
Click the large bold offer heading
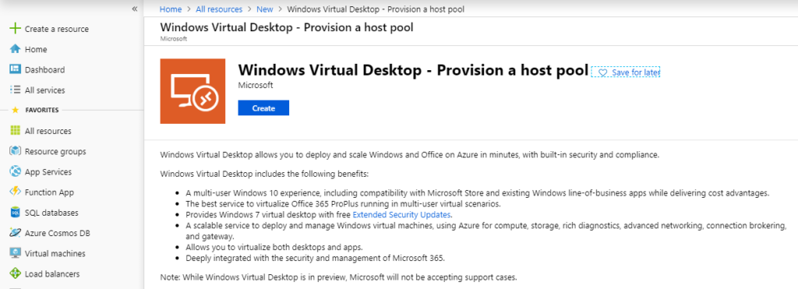(413, 69)
